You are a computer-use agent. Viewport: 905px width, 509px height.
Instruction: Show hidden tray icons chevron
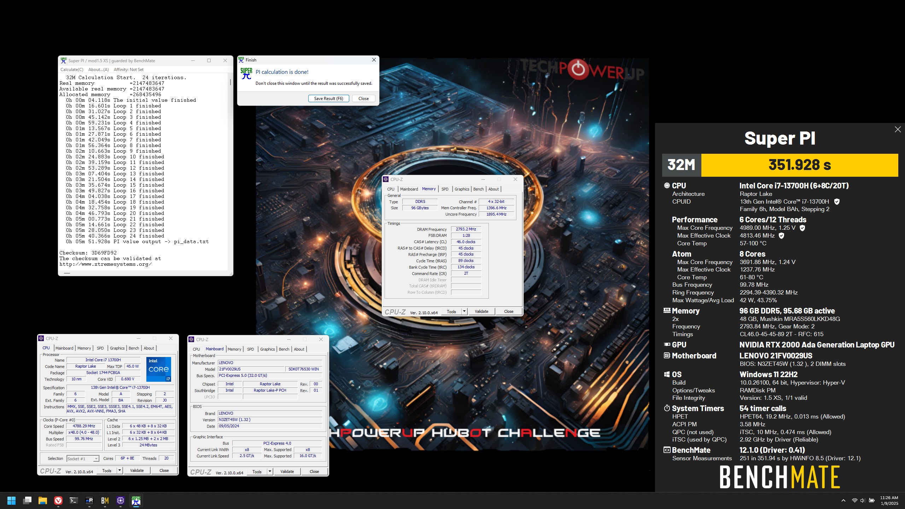pyautogui.click(x=843, y=501)
